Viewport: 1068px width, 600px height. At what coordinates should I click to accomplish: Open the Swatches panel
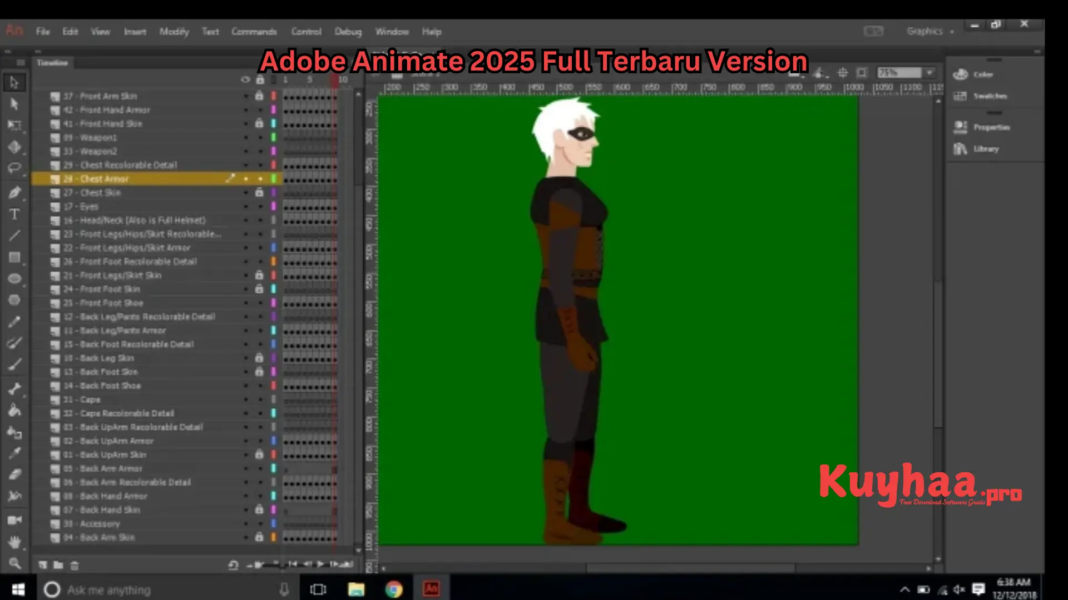[990, 96]
